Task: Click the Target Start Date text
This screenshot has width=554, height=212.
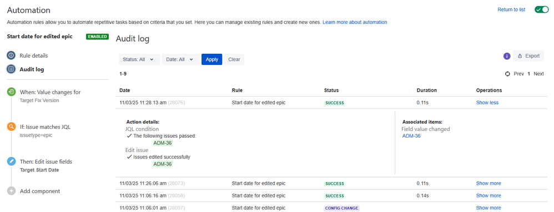Action: pyautogui.click(x=39, y=170)
